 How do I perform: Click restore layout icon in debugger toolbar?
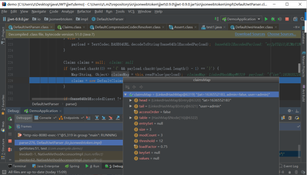[283, 118]
